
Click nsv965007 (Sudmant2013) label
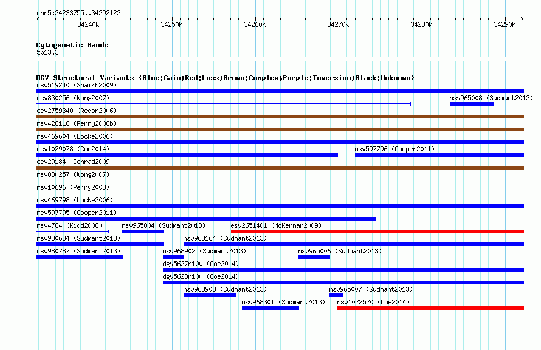371,289
